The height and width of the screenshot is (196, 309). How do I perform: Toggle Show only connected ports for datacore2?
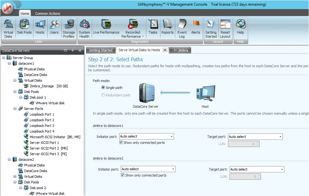(123, 175)
